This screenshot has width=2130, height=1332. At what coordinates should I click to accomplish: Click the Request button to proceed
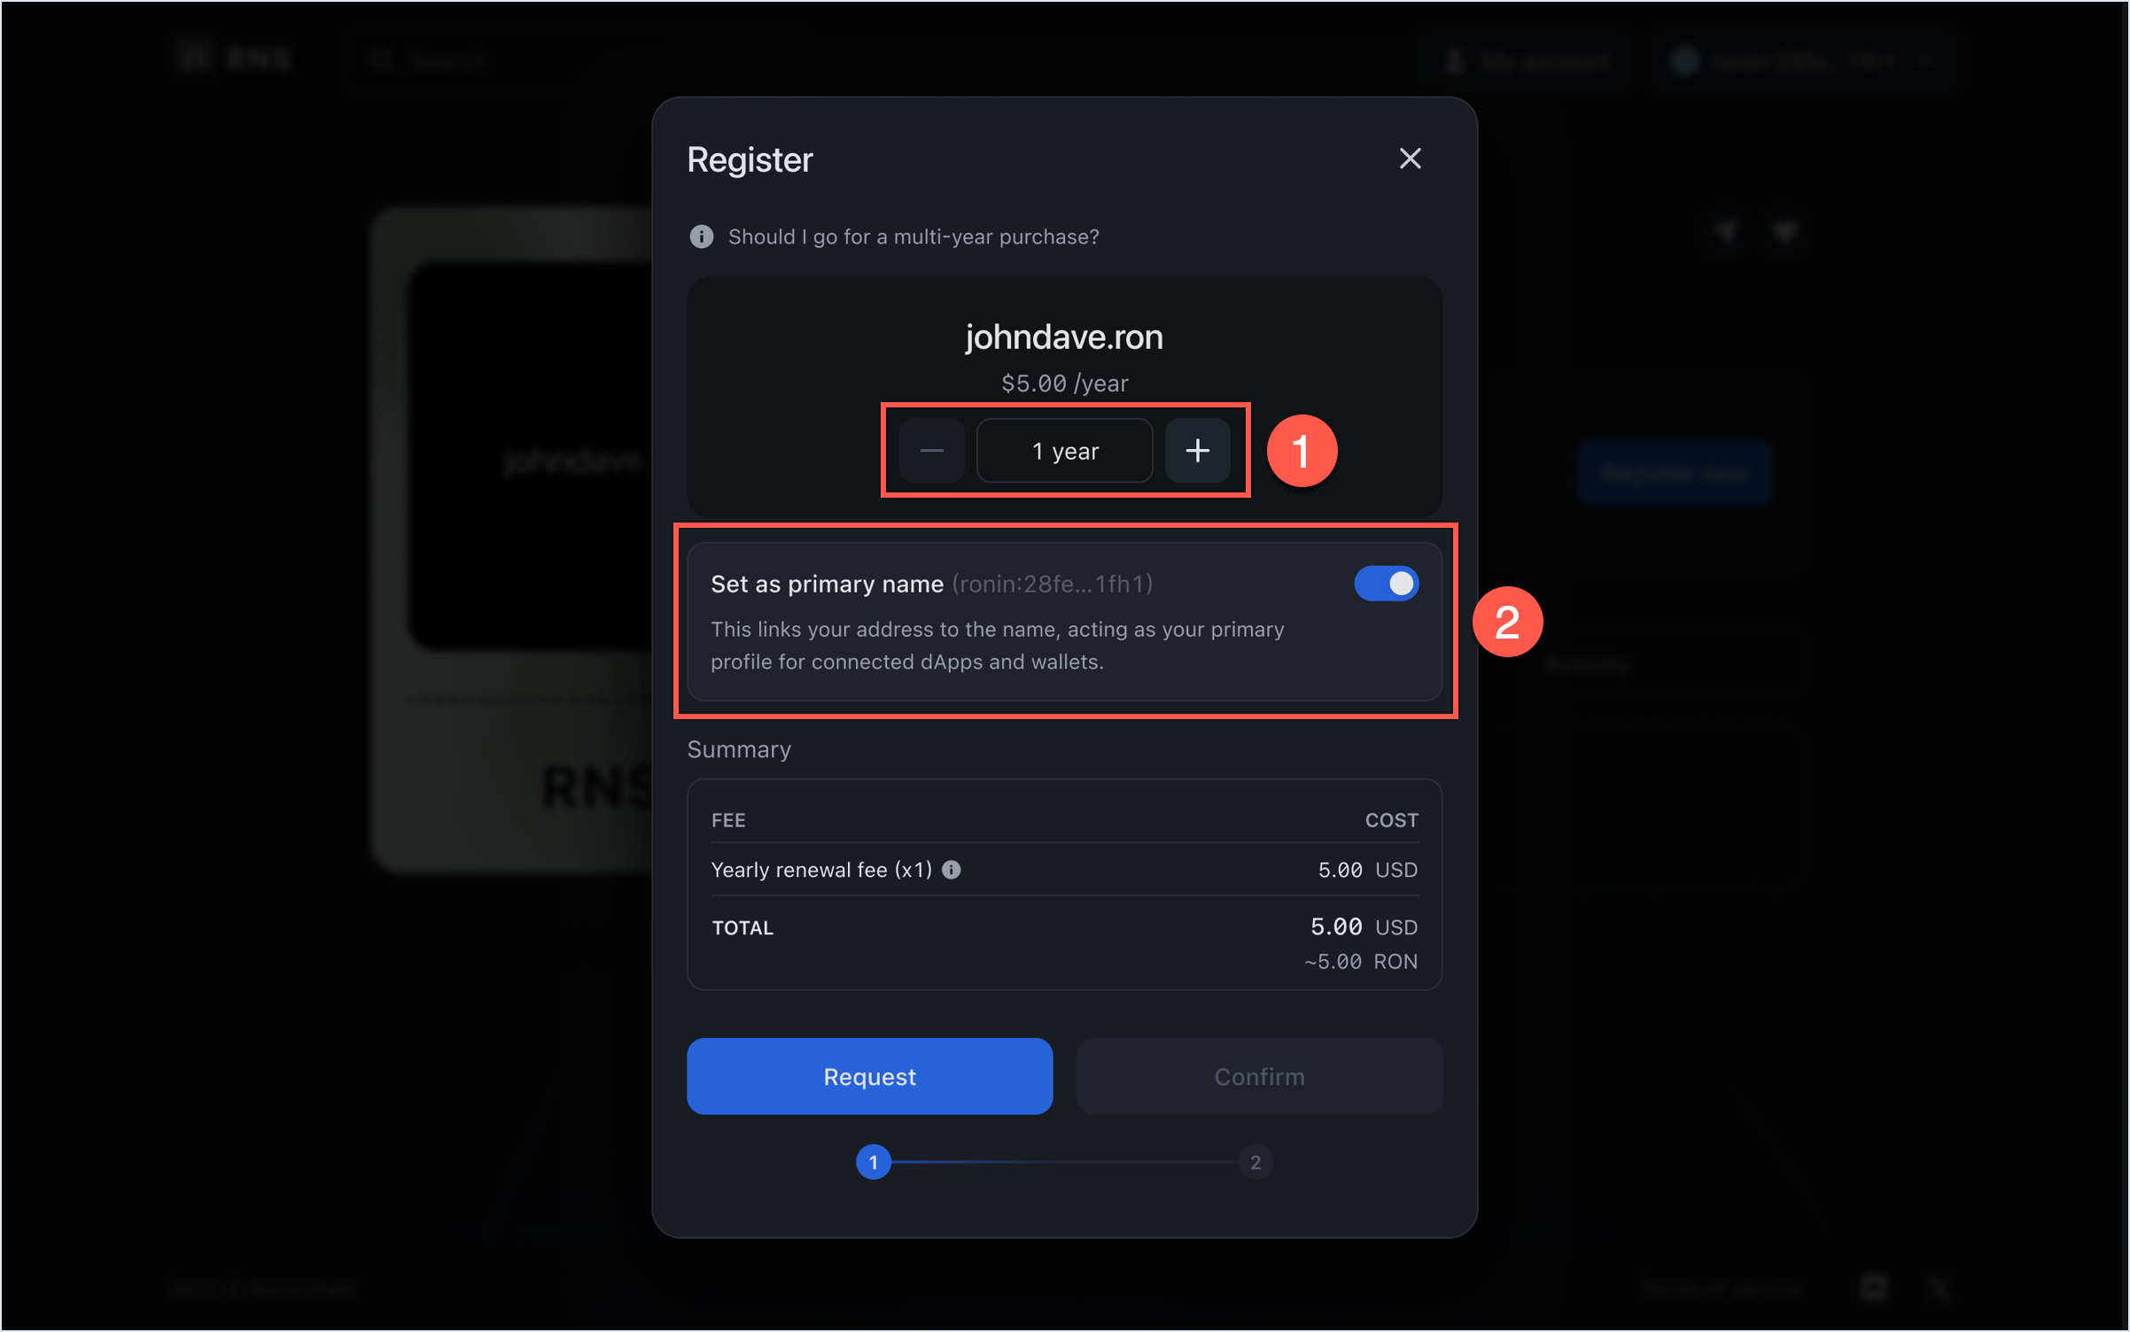(x=868, y=1076)
